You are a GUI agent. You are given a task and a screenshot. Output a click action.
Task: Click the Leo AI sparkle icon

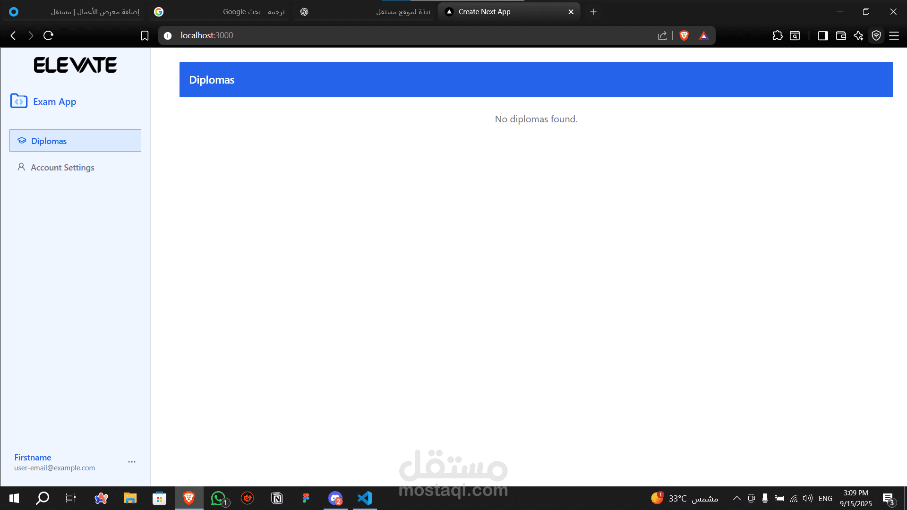coord(858,35)
